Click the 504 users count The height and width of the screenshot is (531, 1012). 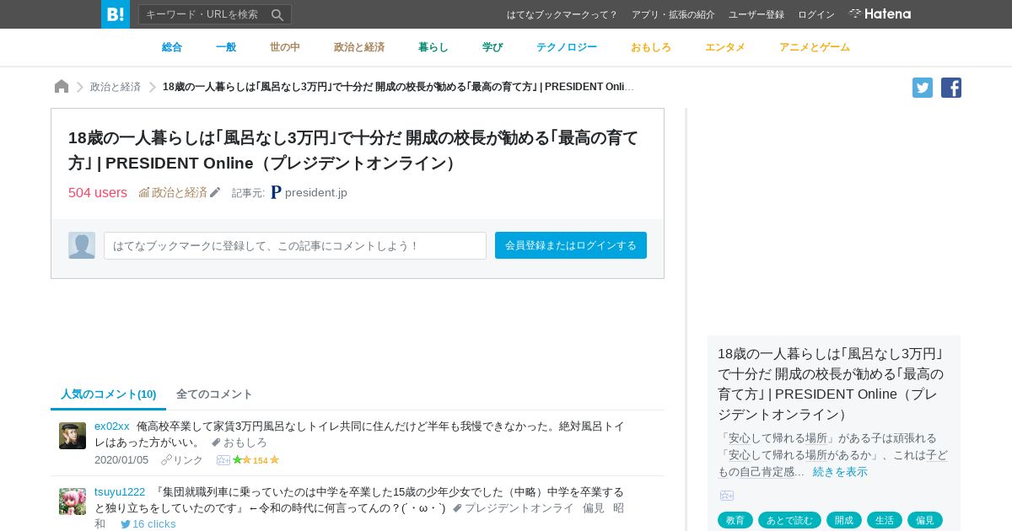pos(98,192)
